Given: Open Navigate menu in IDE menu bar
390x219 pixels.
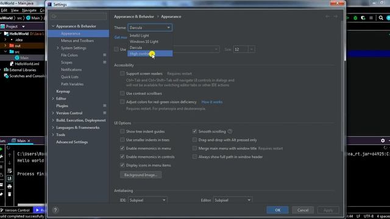Looking at the screenshot, I should pos(29,10).
